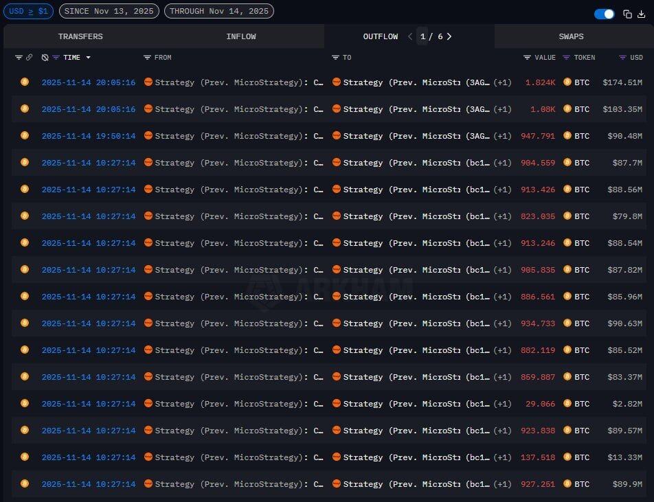Expand the TIME sort dropdown arrow
654x502 pixels.
tap(88, 58)
